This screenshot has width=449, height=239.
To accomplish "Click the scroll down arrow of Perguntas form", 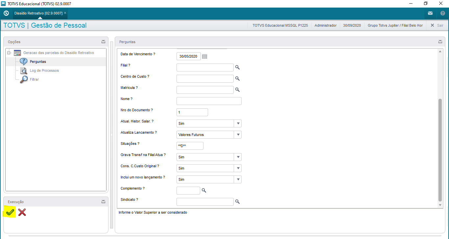I will click(x=440, y=205).
